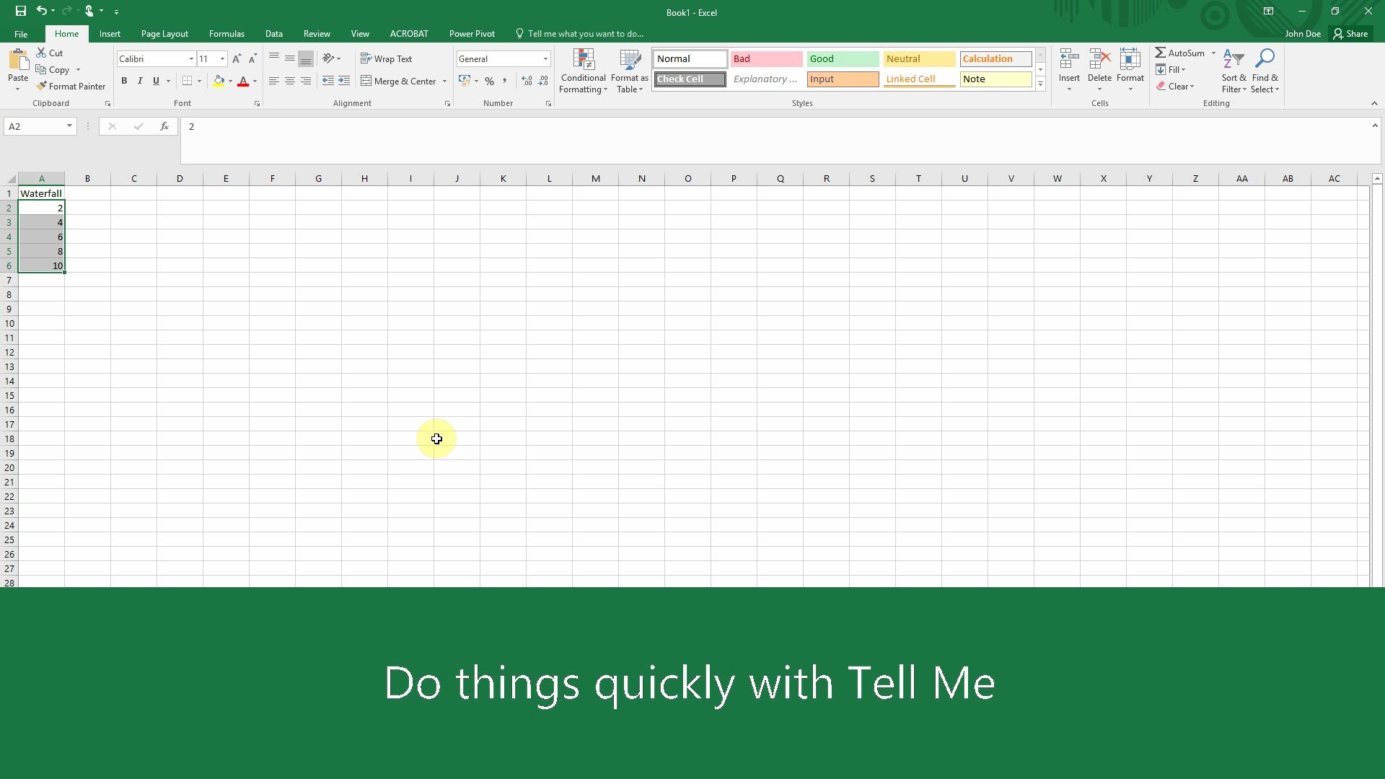Screen dimensions: 1385x779
Task: Click the Fill Color bucket swatch
Action: tap(219, 81)
